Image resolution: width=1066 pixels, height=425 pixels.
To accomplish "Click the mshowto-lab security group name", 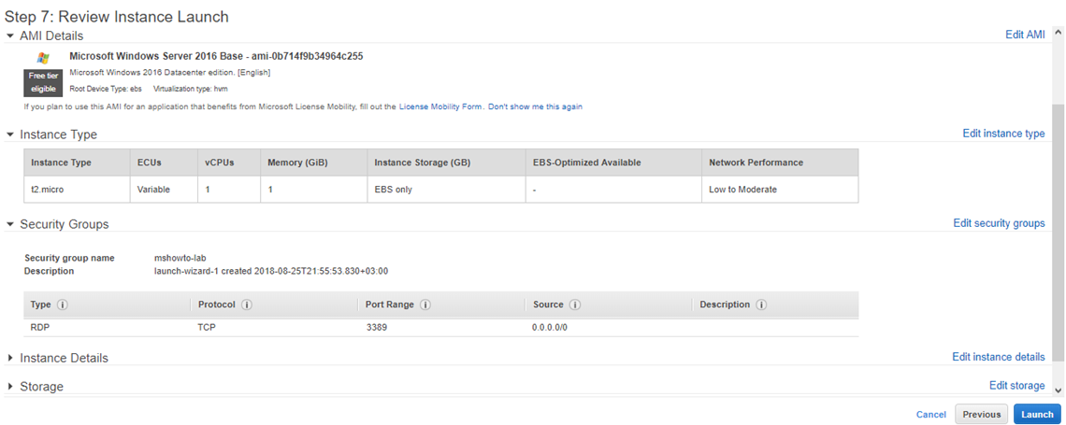I will (180, 258).
